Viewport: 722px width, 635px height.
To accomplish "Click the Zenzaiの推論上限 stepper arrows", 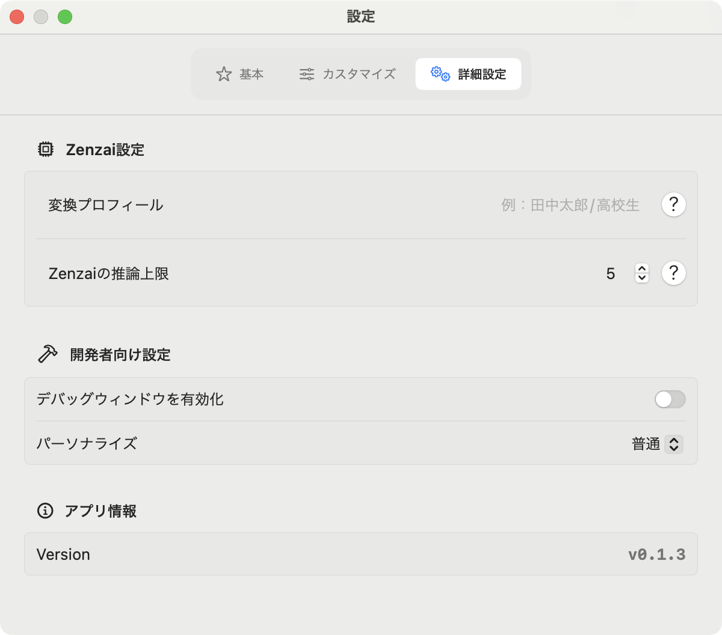I will click(x=642, y=273).
